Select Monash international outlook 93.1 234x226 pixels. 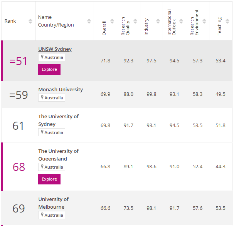(174, 94)
